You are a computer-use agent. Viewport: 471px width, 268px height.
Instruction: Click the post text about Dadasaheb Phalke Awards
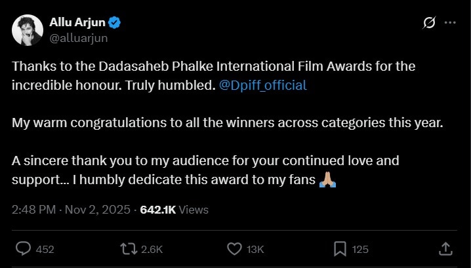pos(213,67)
